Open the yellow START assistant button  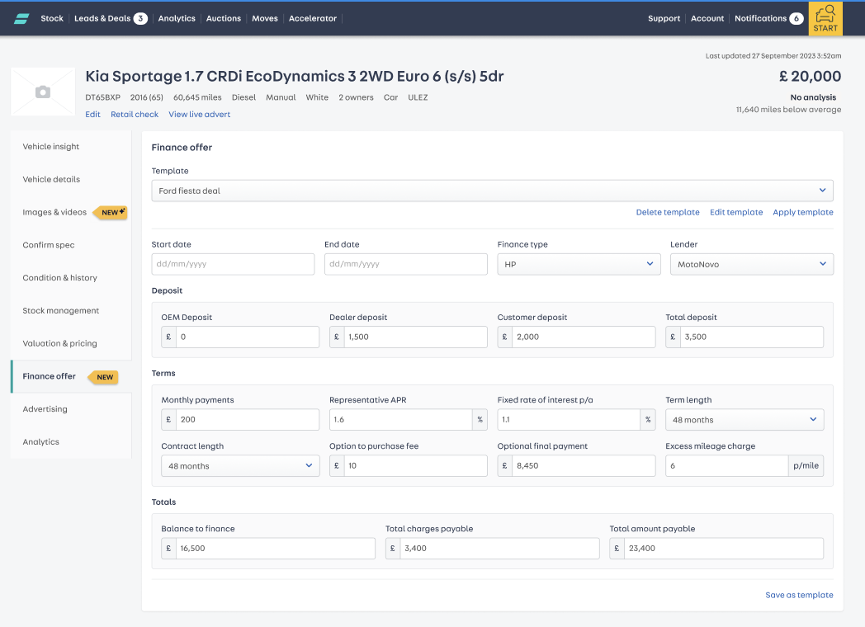tap(825, 19)
